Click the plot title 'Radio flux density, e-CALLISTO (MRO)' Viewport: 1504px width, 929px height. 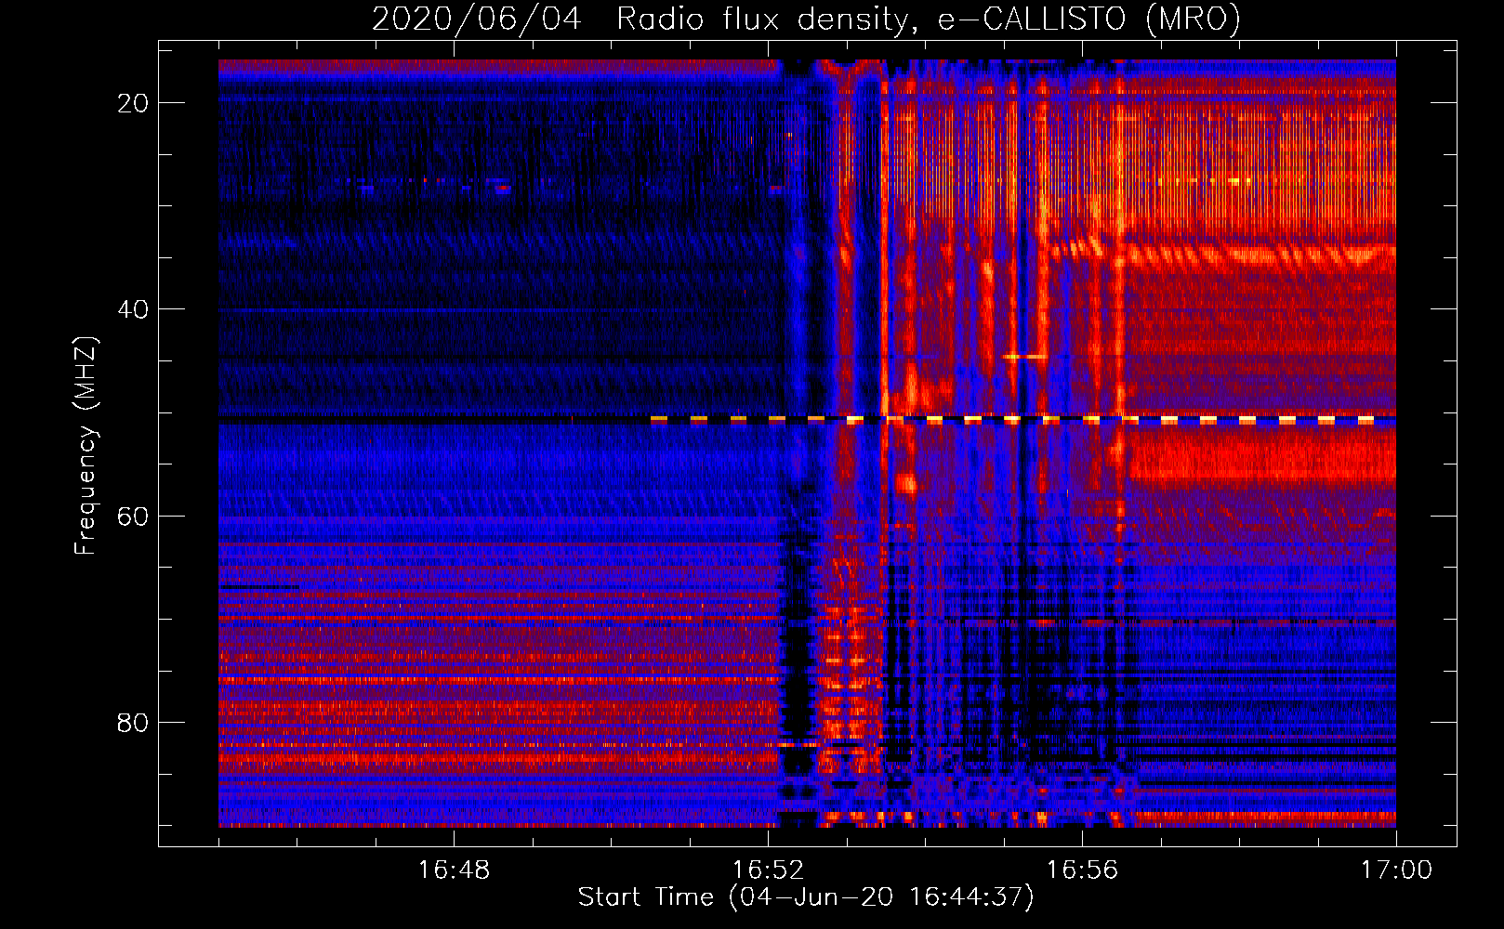tap(929, 19)
